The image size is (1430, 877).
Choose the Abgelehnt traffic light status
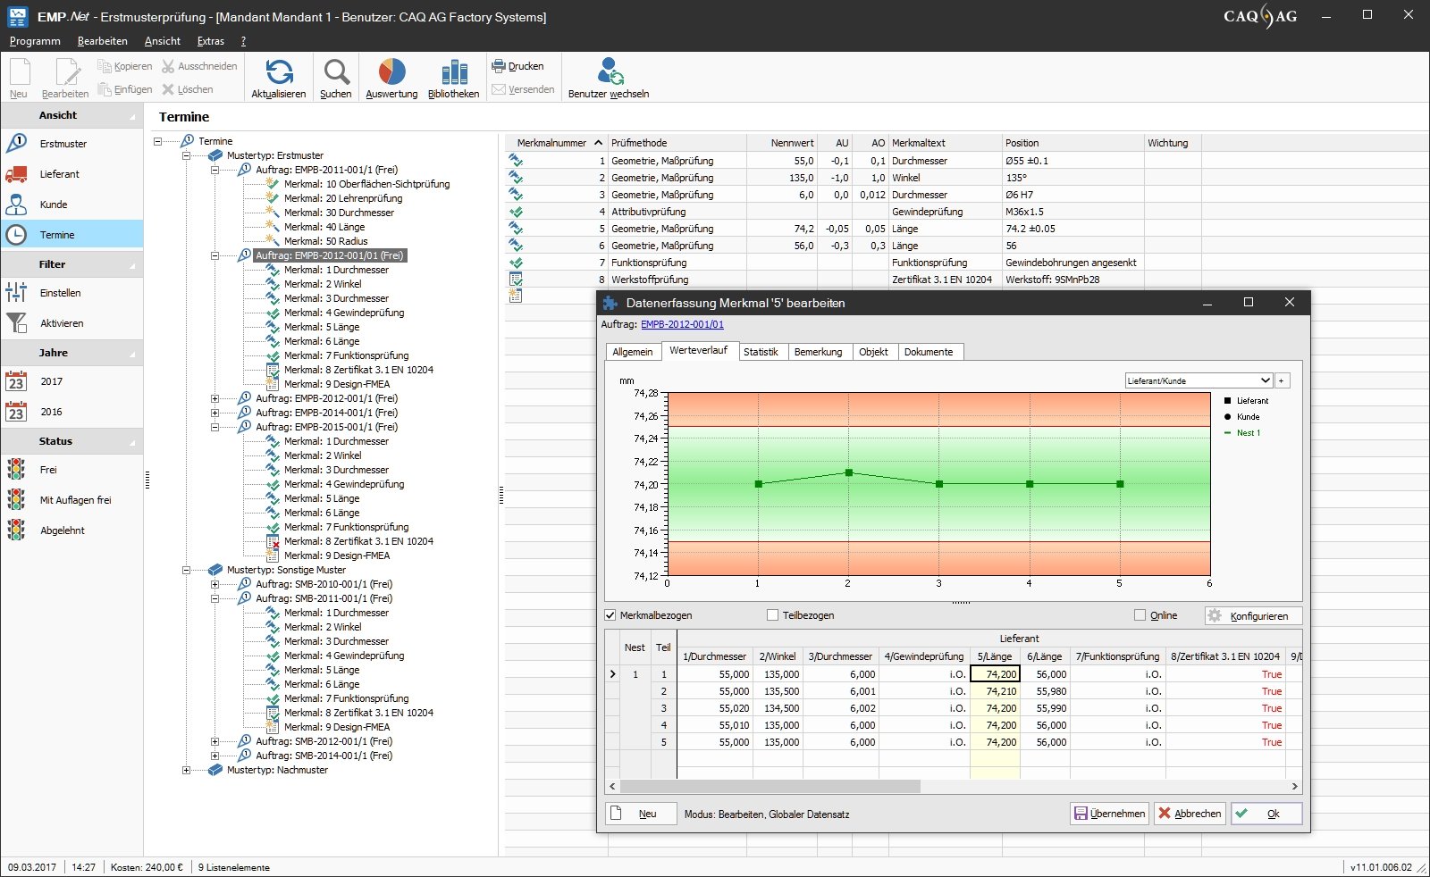[x=17, y=530]
